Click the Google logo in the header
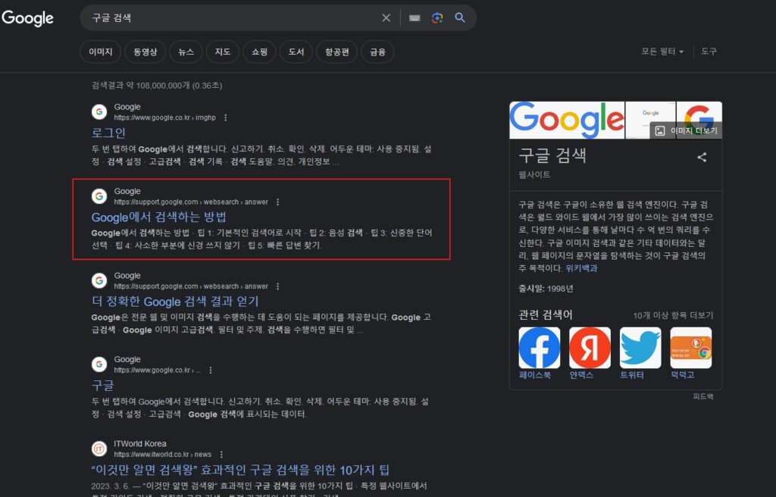 tap(28, 18)
